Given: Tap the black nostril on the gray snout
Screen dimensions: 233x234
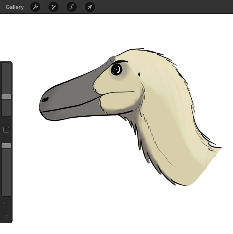Looking at the screenshot, I should coord(45,99).
